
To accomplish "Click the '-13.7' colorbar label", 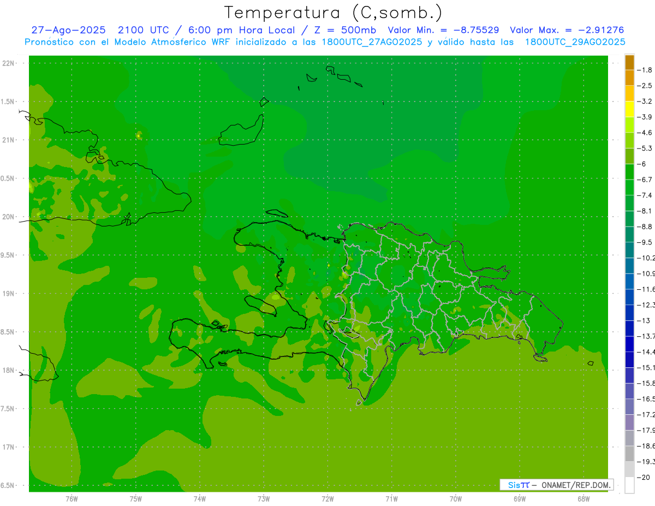I will (x=647, y=336).
